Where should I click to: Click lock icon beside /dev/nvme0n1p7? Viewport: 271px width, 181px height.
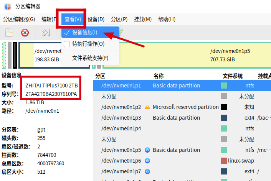click(x=147, y=171)
